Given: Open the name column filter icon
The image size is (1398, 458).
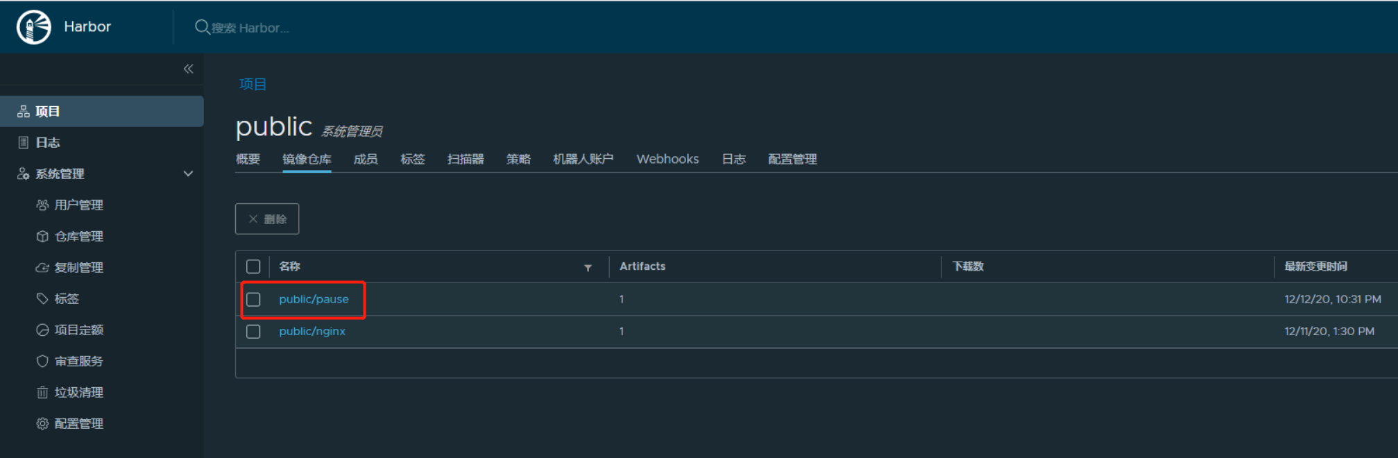Looking at the screenshot, I should (x=588, y=268).
